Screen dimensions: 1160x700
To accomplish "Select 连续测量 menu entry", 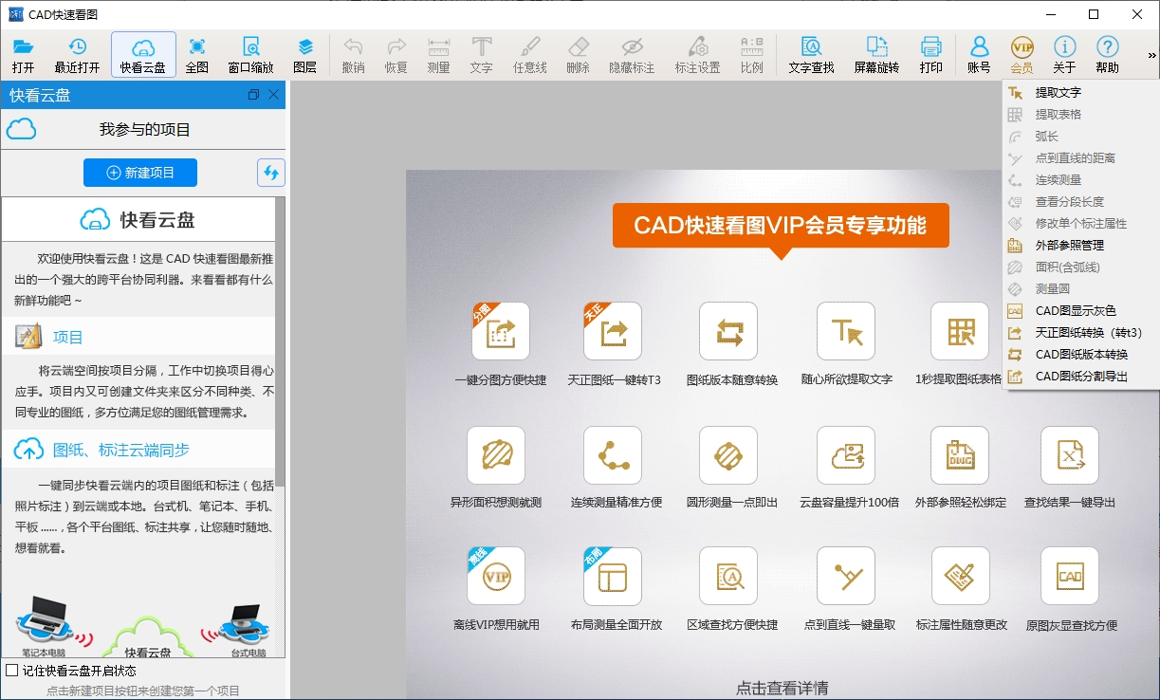I will point(1080,180).
